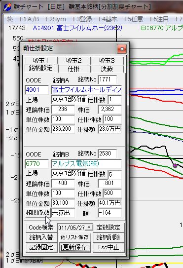Click the app icon in title bar
Image resolution: width=183 pixels, height=268 pixels.
point(7,7)
